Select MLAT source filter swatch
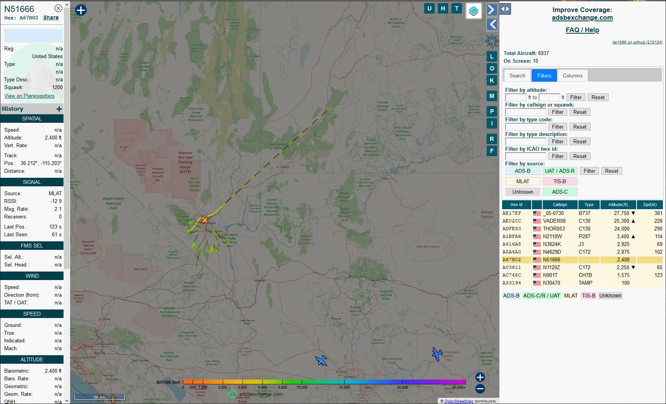The height and width of the screenshot is (404, 666). pos(523,181)
